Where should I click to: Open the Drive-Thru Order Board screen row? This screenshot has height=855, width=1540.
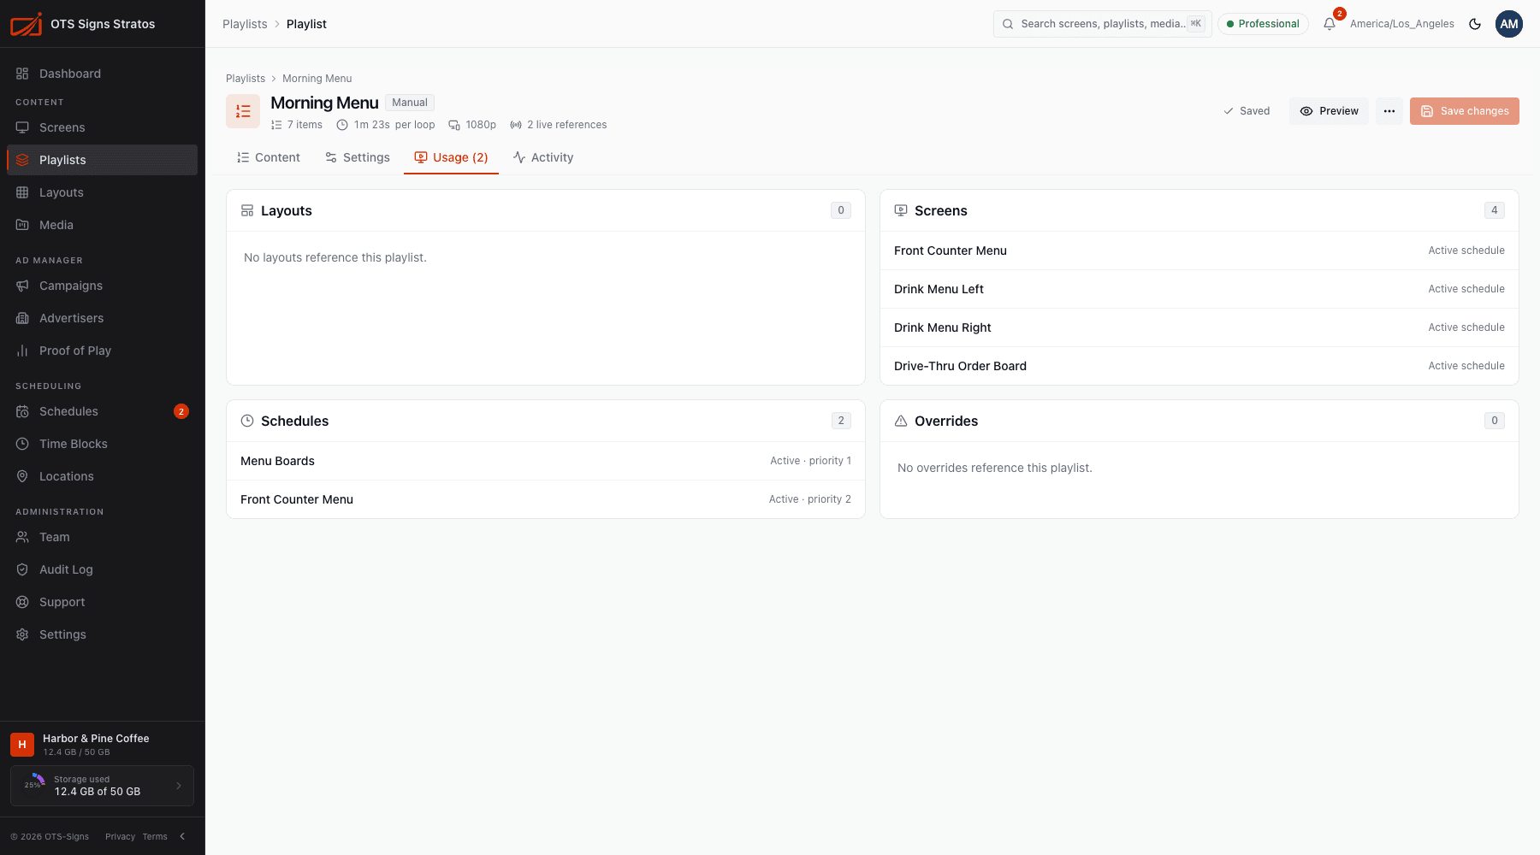coord(1199,366)
